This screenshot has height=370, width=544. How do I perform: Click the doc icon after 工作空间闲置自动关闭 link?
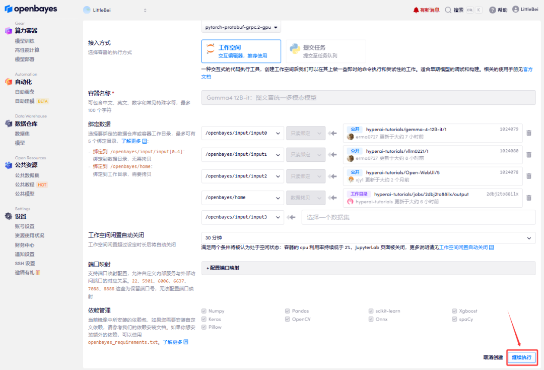(492, 248)
